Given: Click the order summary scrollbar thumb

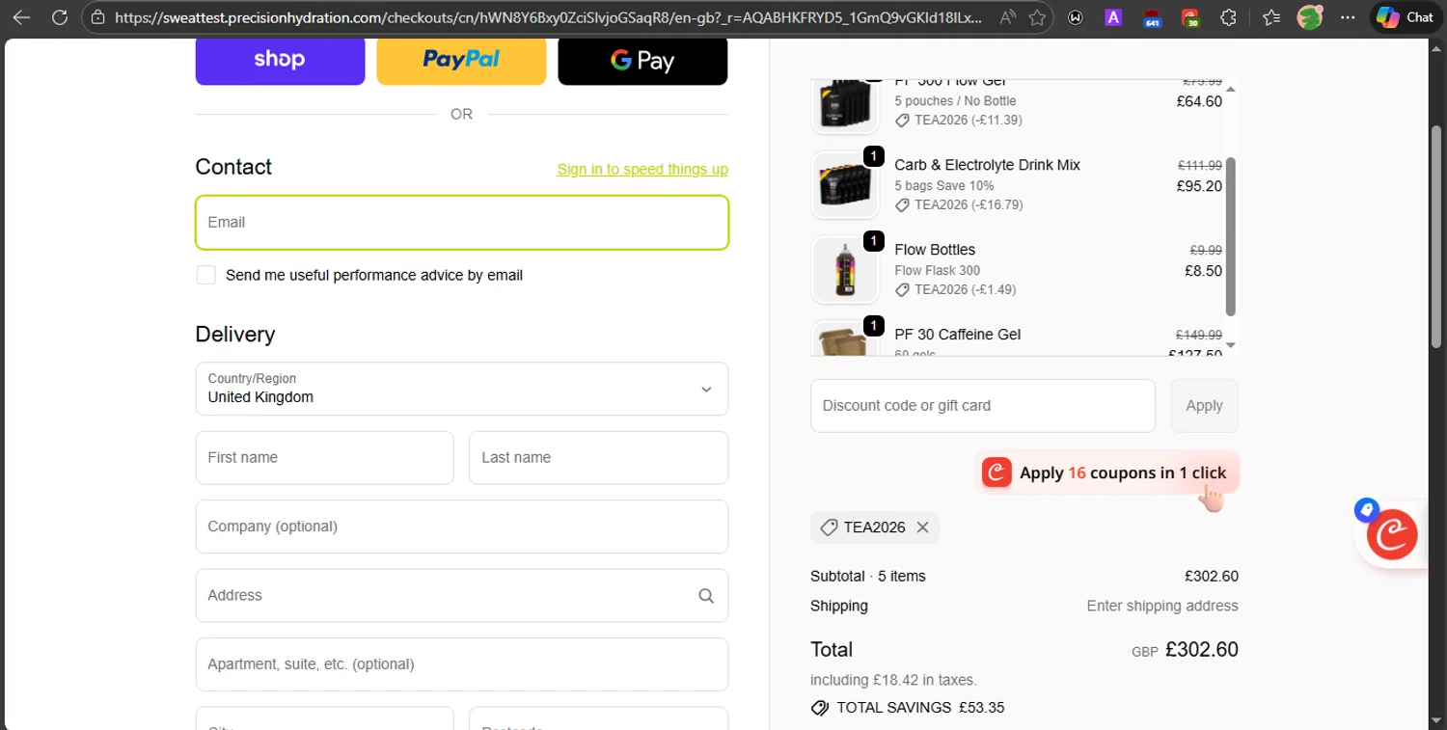Looking at the screenshot, I should pos(1230,236).
